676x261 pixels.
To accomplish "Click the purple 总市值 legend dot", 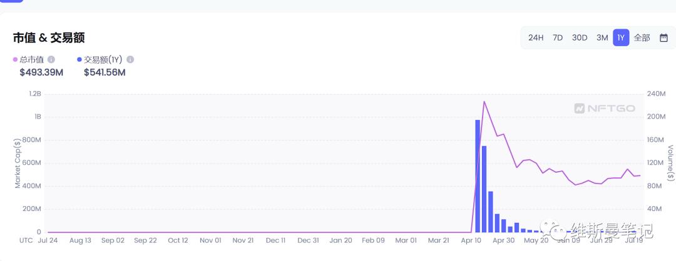I will (15, 60).
